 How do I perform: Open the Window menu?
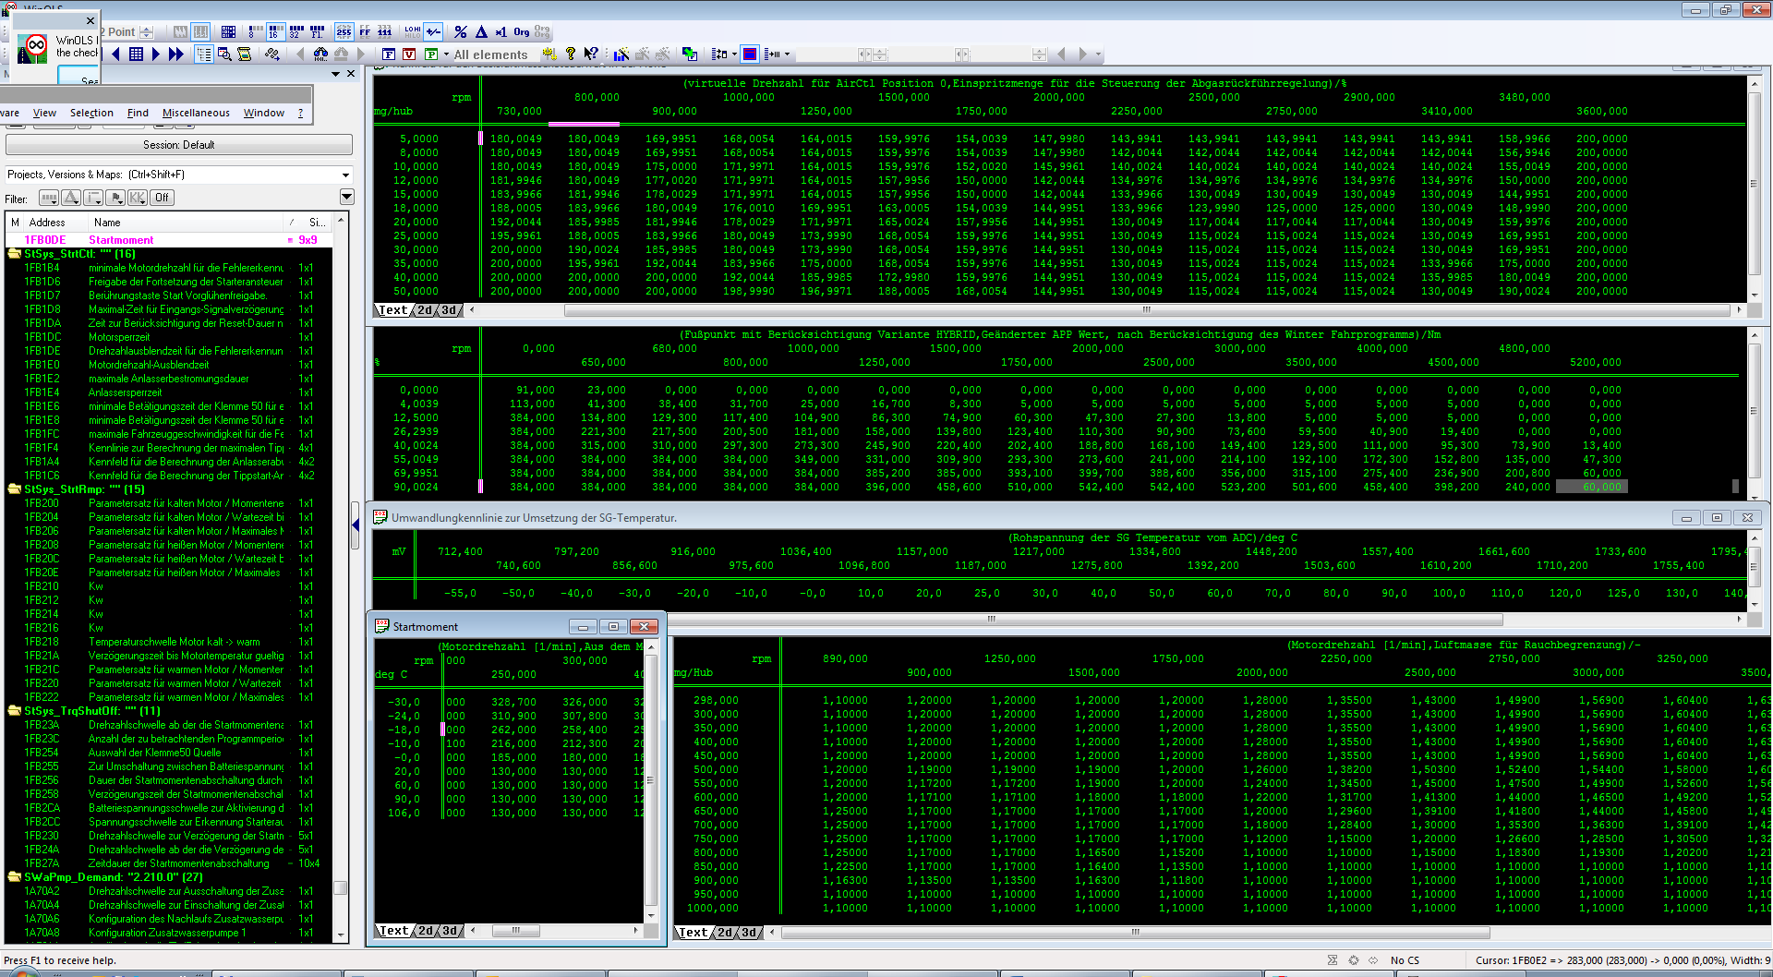point(264,113)
